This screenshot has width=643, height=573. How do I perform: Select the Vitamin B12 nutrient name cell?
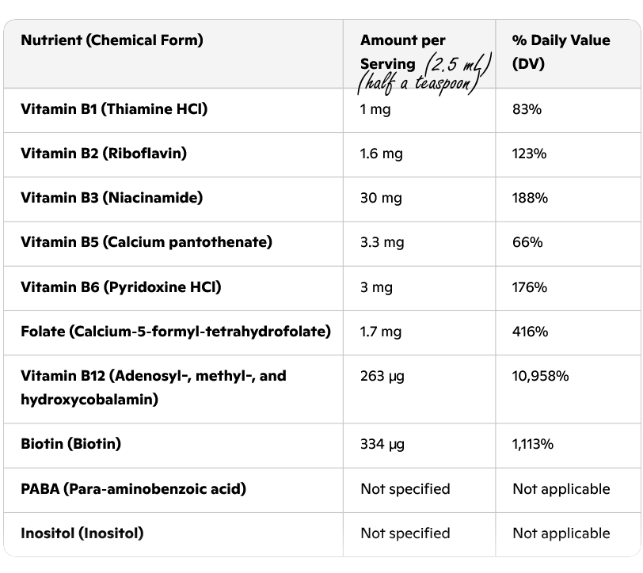pos(153,387)
